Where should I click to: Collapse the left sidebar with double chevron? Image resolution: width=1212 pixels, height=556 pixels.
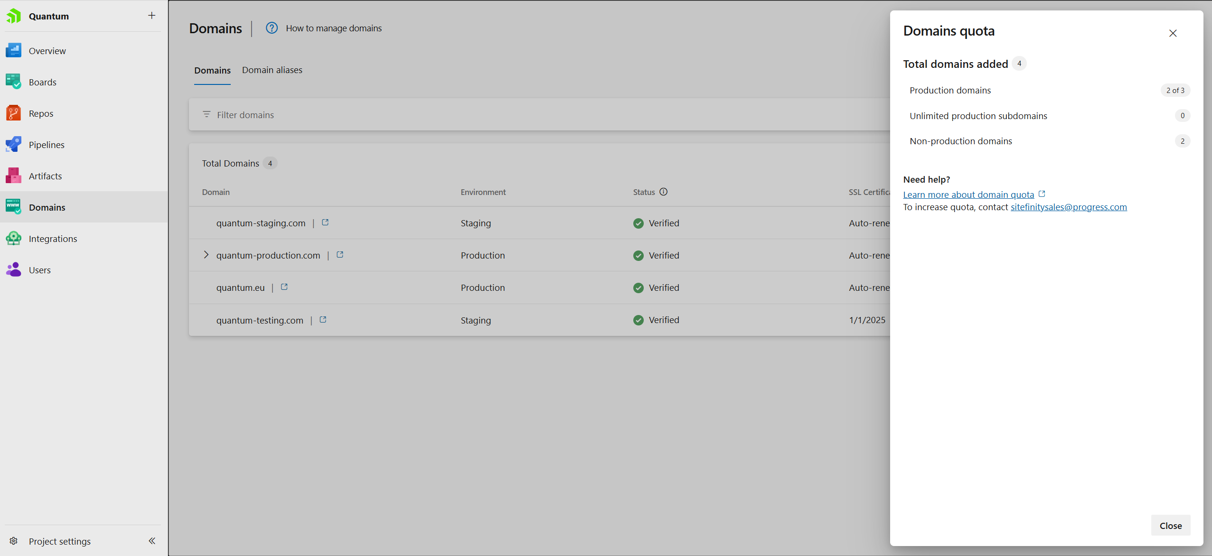point(152,541)
